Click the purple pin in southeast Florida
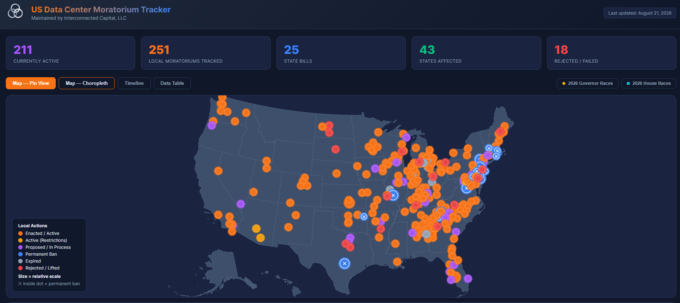Screen dimensions: 680x303 click(468, 279)
